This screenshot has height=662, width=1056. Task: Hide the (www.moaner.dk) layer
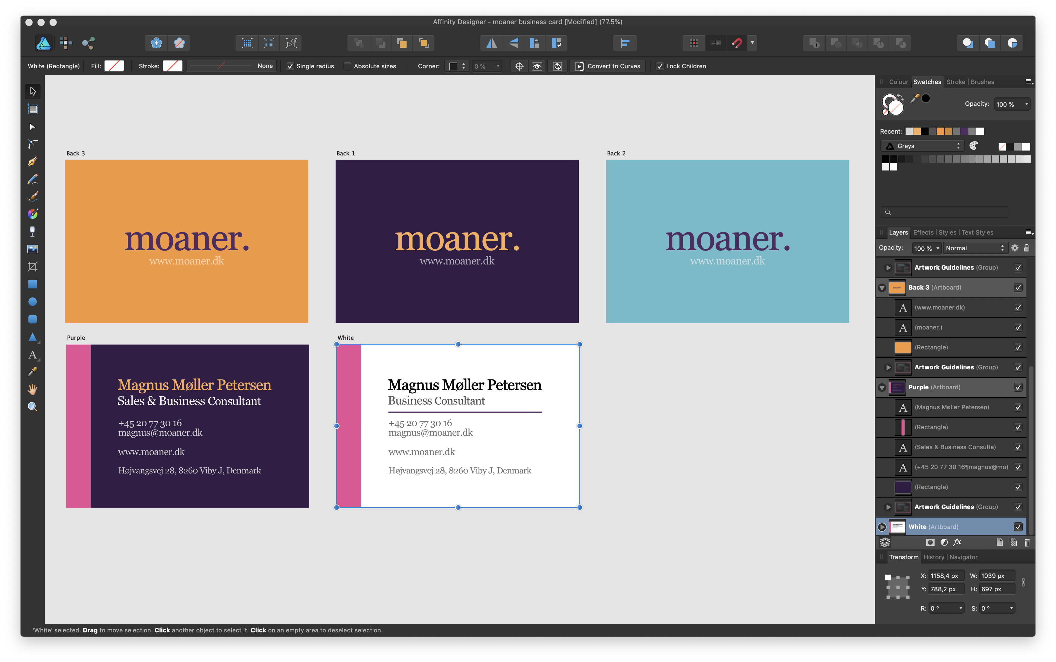pos(1018,308)
